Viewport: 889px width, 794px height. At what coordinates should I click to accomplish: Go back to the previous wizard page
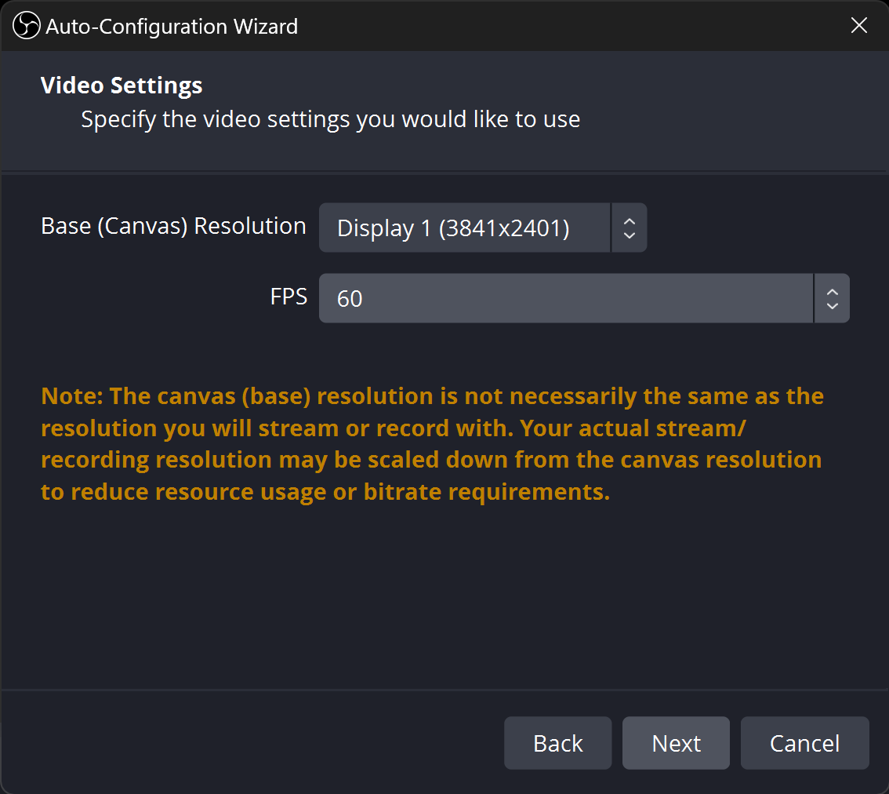click(x=557, y=743)
